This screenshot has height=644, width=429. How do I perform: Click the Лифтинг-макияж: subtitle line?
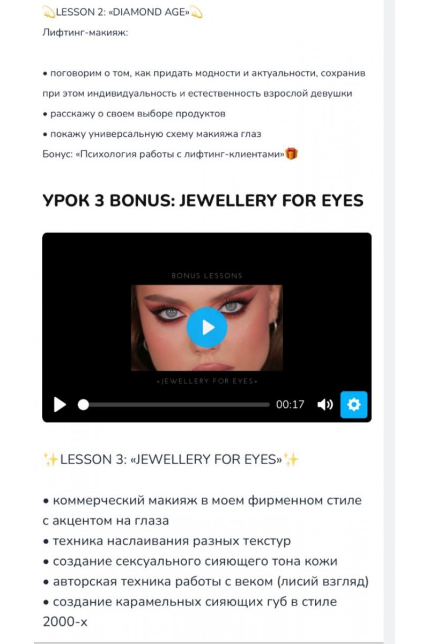pyautogui.click(x=85, y=33)
